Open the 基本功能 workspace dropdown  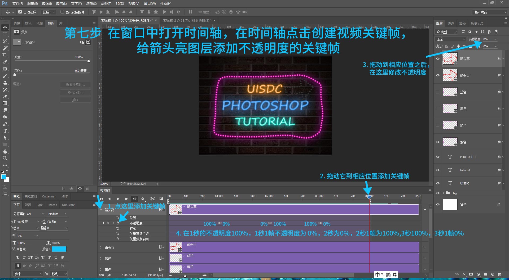pos(490,12)
